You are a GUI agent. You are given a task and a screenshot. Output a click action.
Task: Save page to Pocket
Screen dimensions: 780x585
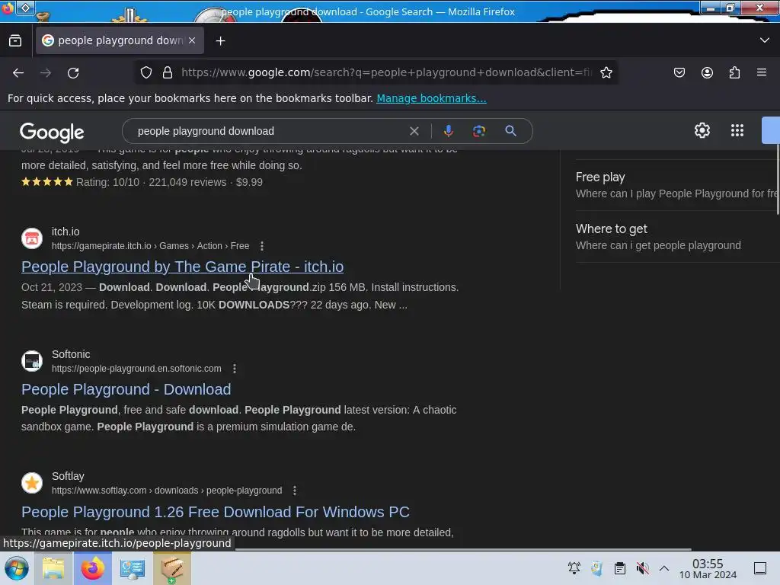[679, 72]
